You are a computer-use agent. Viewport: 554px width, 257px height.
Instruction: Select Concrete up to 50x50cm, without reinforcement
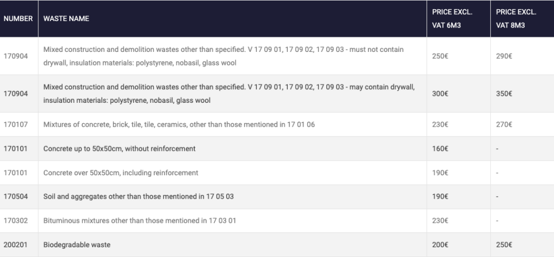point(120,149)
